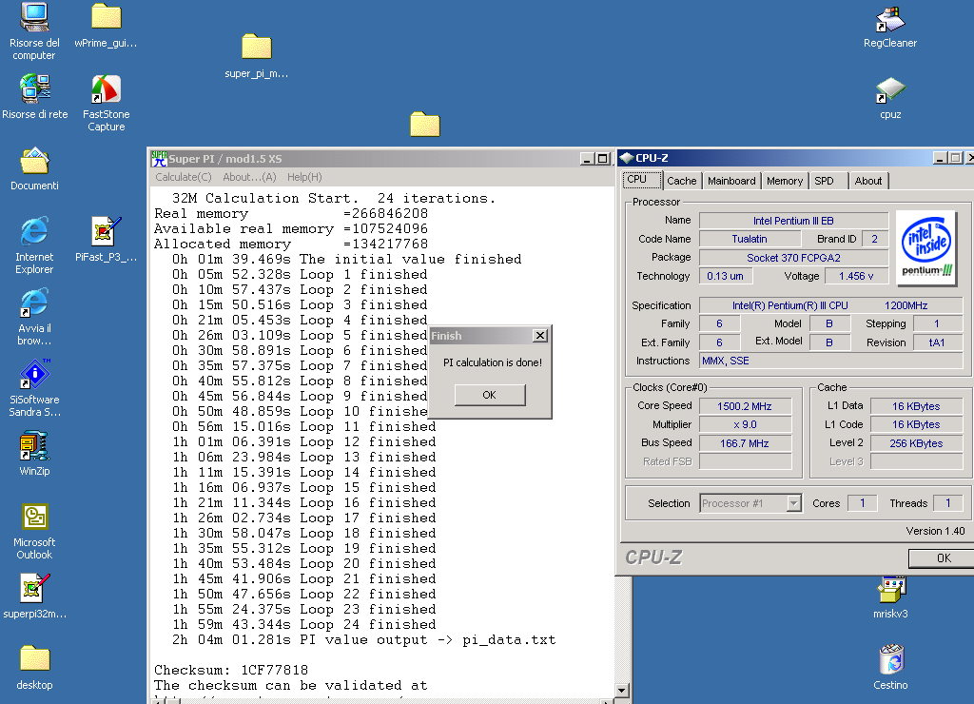
Task: Click the Name field Intel Pentium III EB
Action: (x=793, y=221)
